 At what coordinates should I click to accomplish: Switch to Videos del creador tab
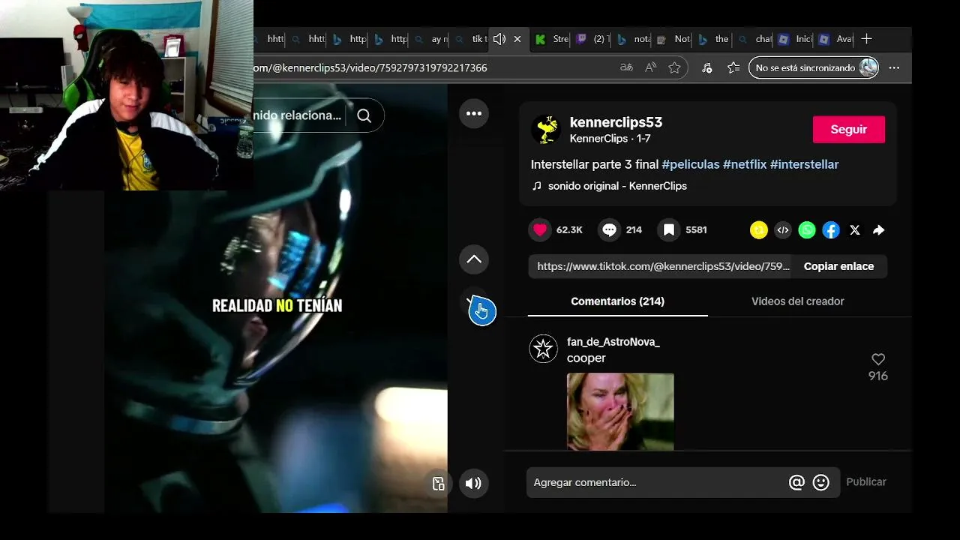click(x=798, y=301)
